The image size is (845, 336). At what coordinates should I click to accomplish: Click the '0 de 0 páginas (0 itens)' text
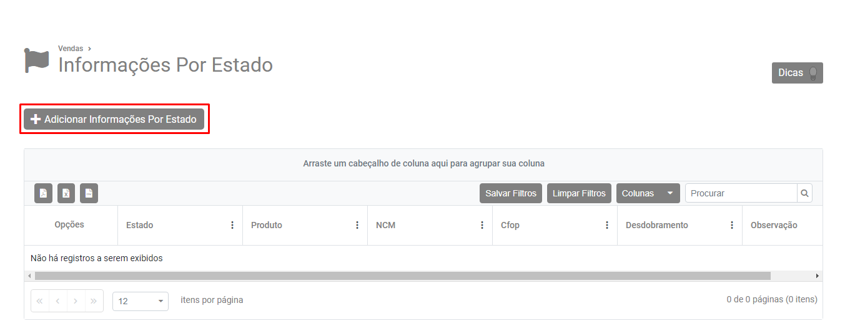[x=772, y=300]
